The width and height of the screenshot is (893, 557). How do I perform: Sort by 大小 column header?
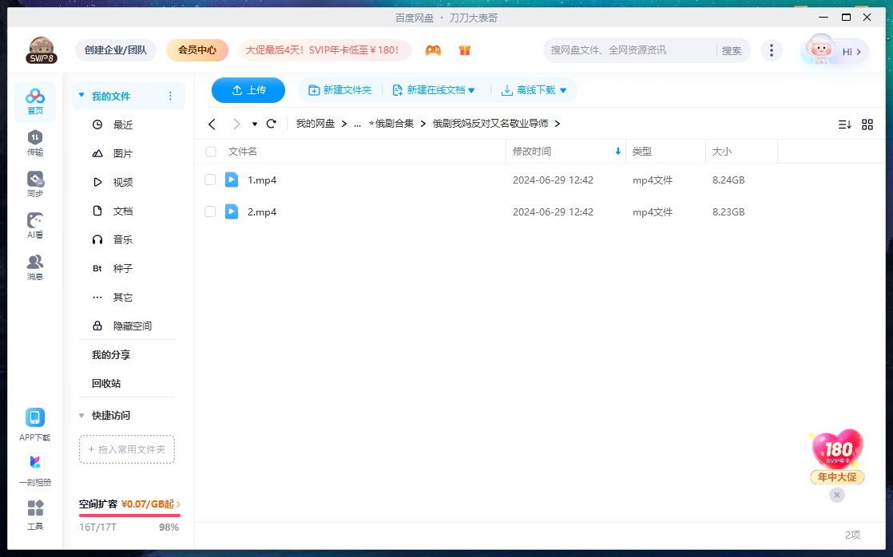721,152
